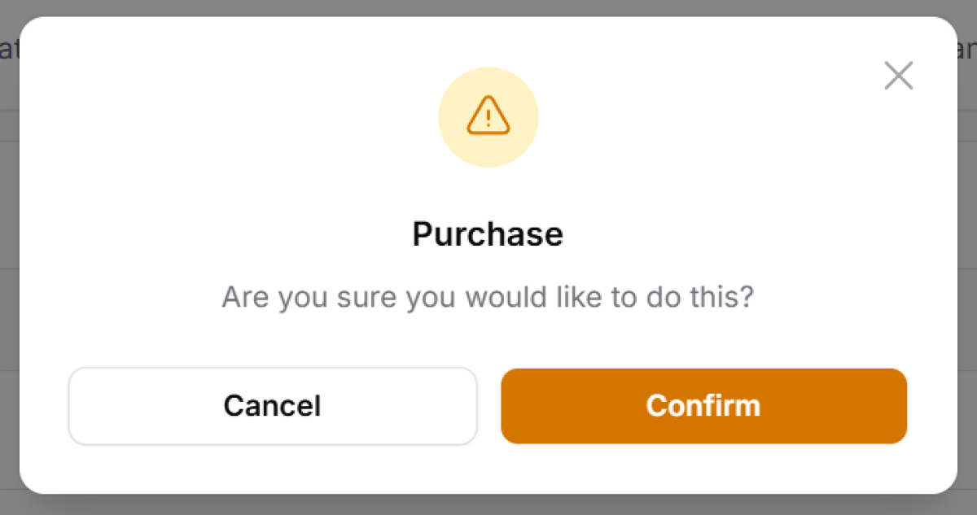The image size is (977, 515).
Task: Click the dimmed strip below the dialog
Action: tap(488, 505)
